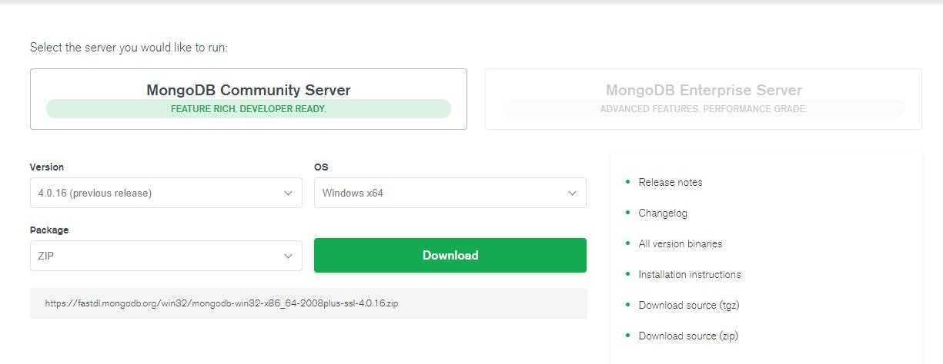The width and height of the screenshot is (943, 364).
Task: Click the green Download button
Action: [450, 255]
